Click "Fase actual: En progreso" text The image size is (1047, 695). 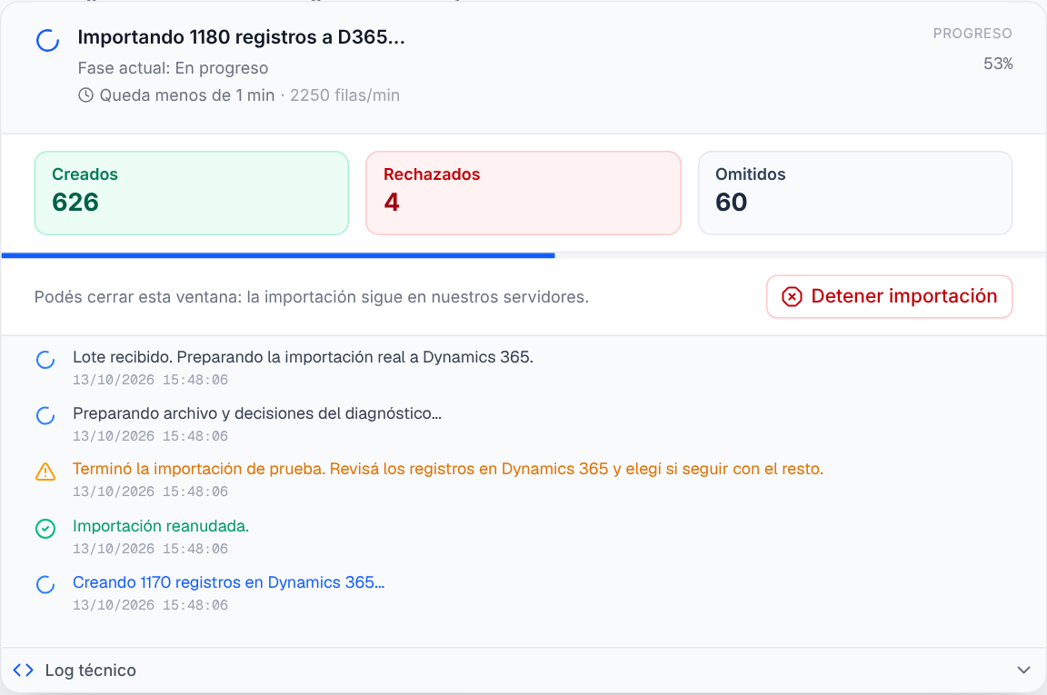(173, 68)
